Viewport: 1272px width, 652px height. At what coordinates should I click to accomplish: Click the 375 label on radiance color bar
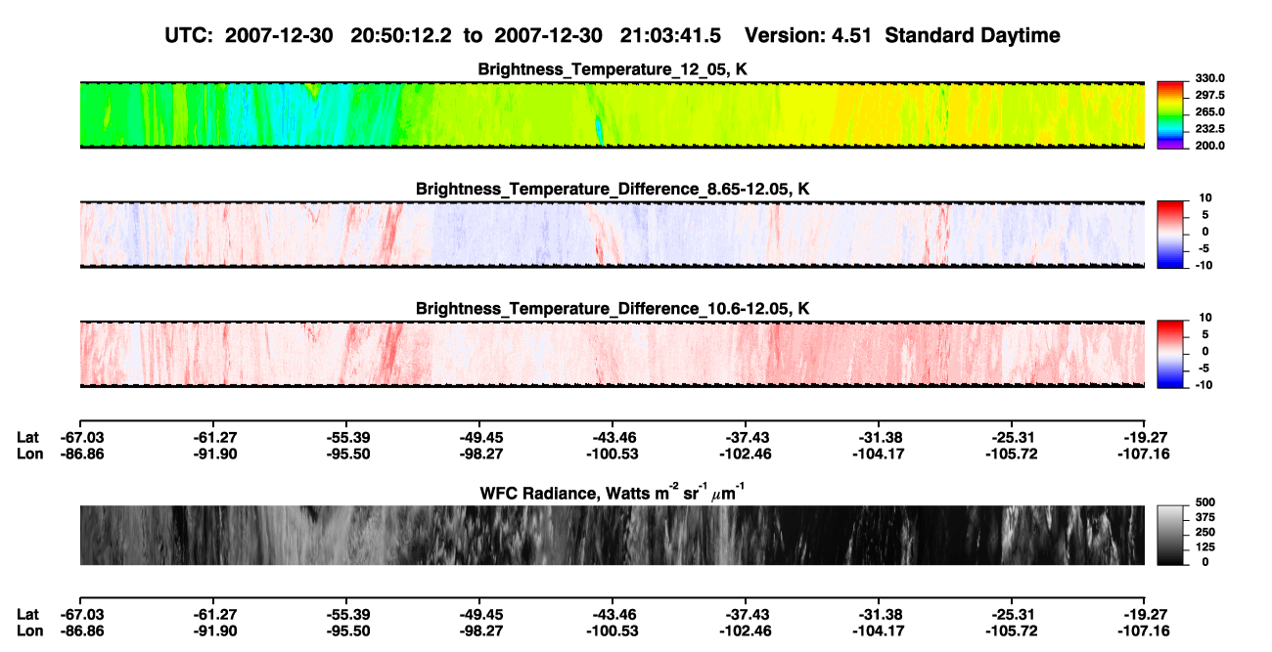(x=1204, y=516)
